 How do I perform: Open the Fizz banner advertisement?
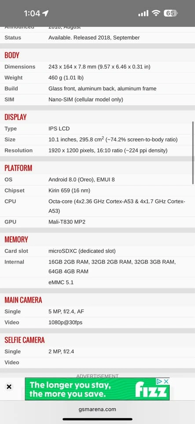[97, 389]
